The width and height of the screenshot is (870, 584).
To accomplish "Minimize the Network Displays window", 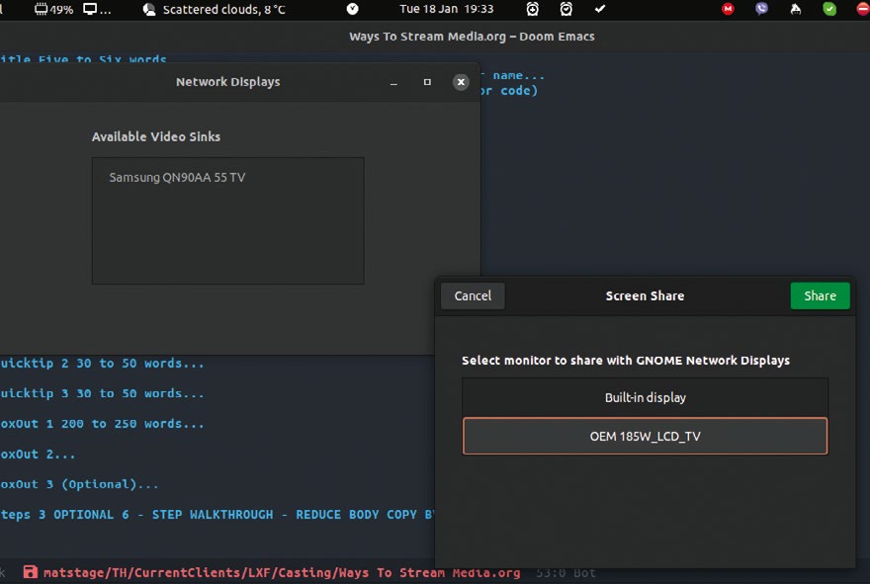I will 393,82.
